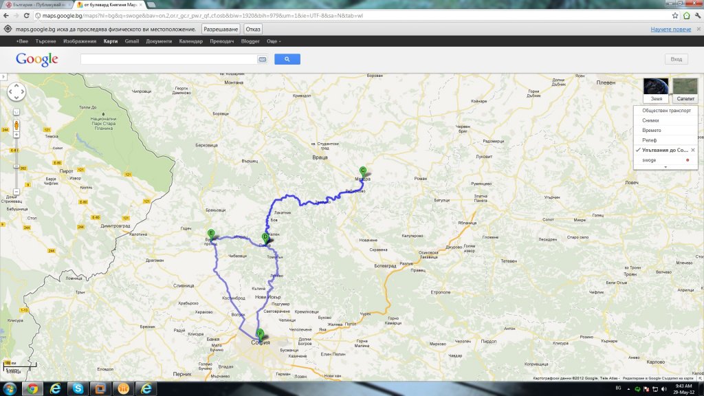This screenshot has height=396, width=704.
Task: Click +Вие in Google bar
Action: point(22,41)
